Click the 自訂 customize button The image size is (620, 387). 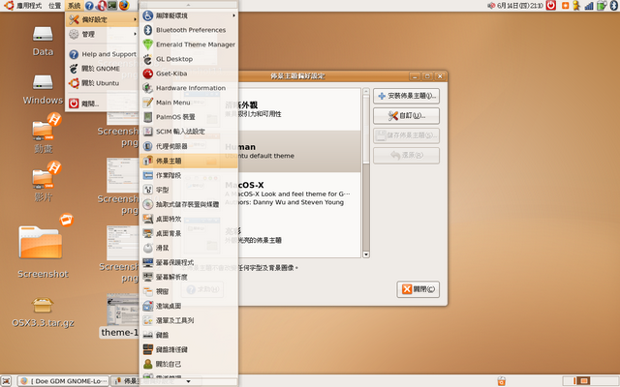407,116
